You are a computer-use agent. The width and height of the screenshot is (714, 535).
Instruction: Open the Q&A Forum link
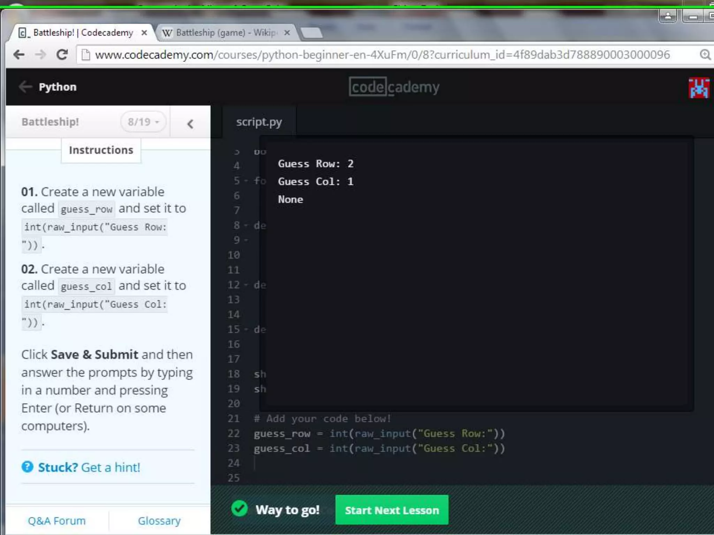click(56, 521)
